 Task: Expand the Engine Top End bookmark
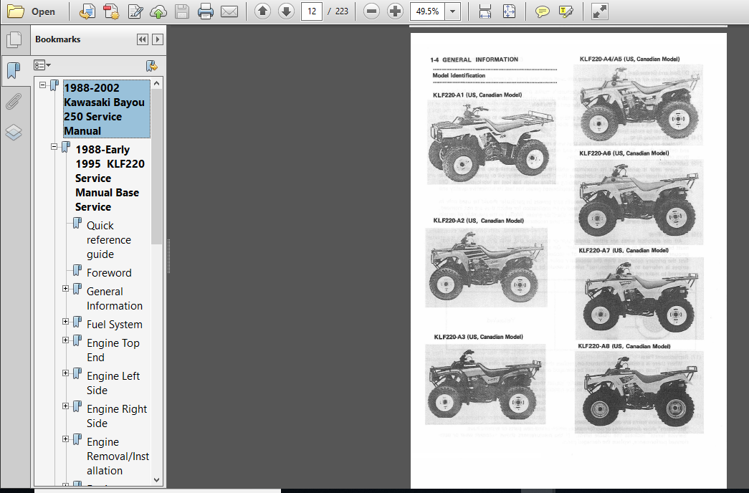tap(65, 340)
